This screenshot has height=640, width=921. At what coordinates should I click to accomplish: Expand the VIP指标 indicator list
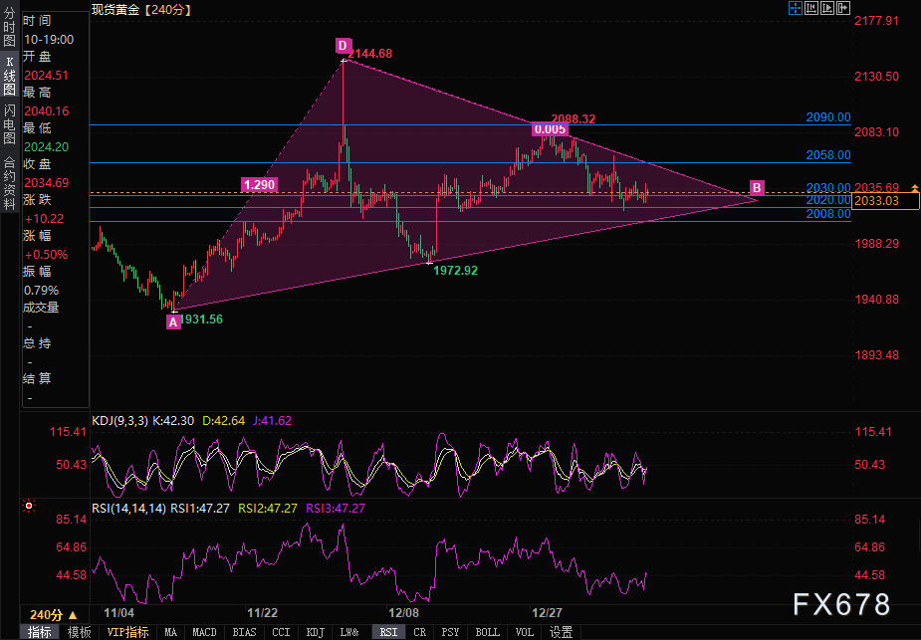126,632
